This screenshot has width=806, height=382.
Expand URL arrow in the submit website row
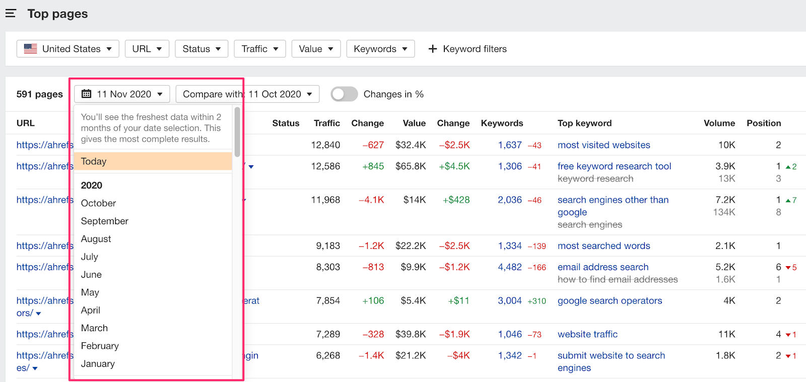pyautogui.click(x=35, y=368)
